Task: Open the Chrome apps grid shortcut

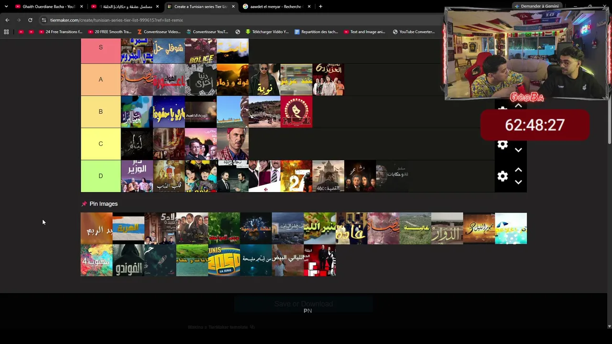Action: click(x=6, y=32)
